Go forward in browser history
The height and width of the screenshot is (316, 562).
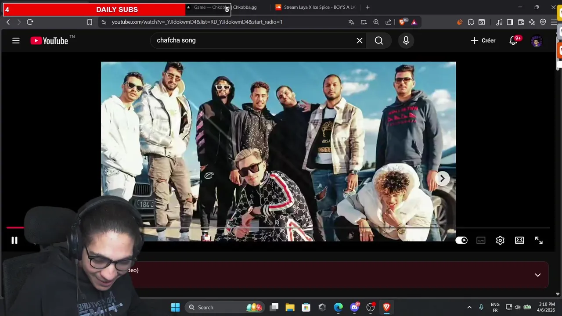coord(19,22)
